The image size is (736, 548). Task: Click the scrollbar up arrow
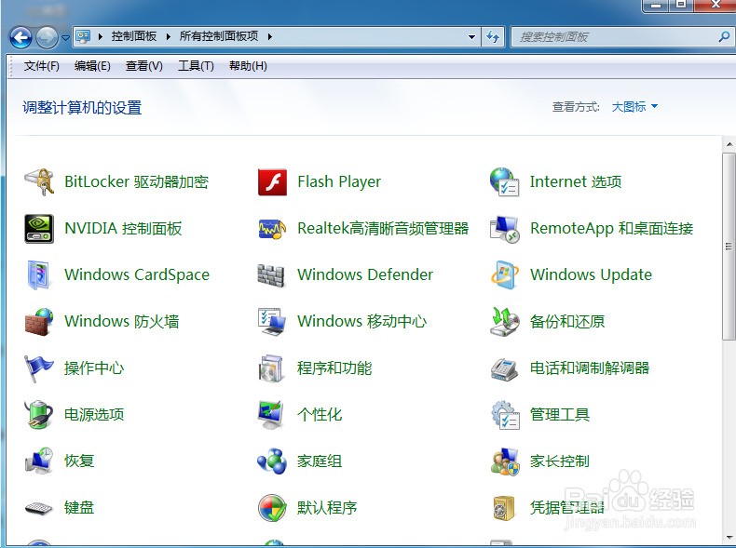(729, 144)
